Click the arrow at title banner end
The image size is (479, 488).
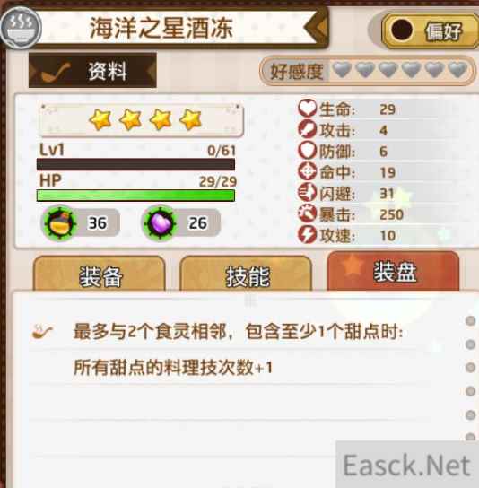pos(317,28)
